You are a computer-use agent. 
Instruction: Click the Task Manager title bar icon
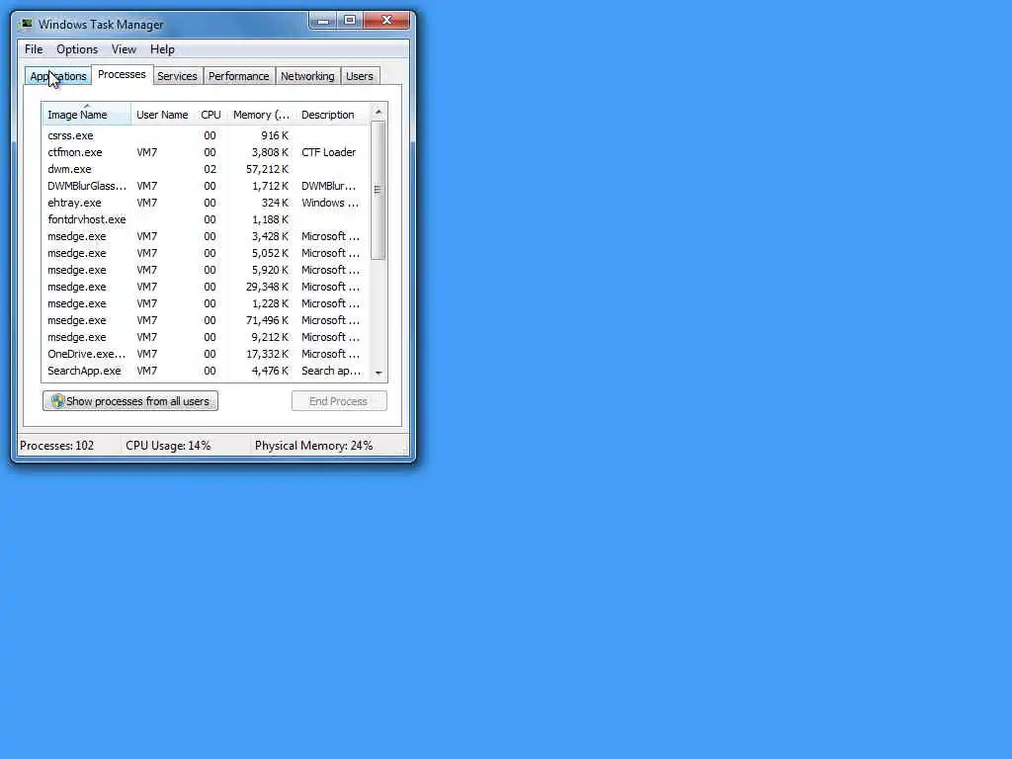27,25
